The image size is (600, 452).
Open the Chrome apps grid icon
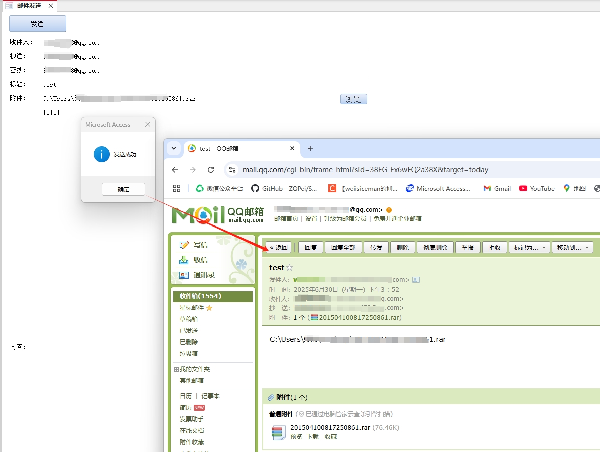[x=177, y=188]
